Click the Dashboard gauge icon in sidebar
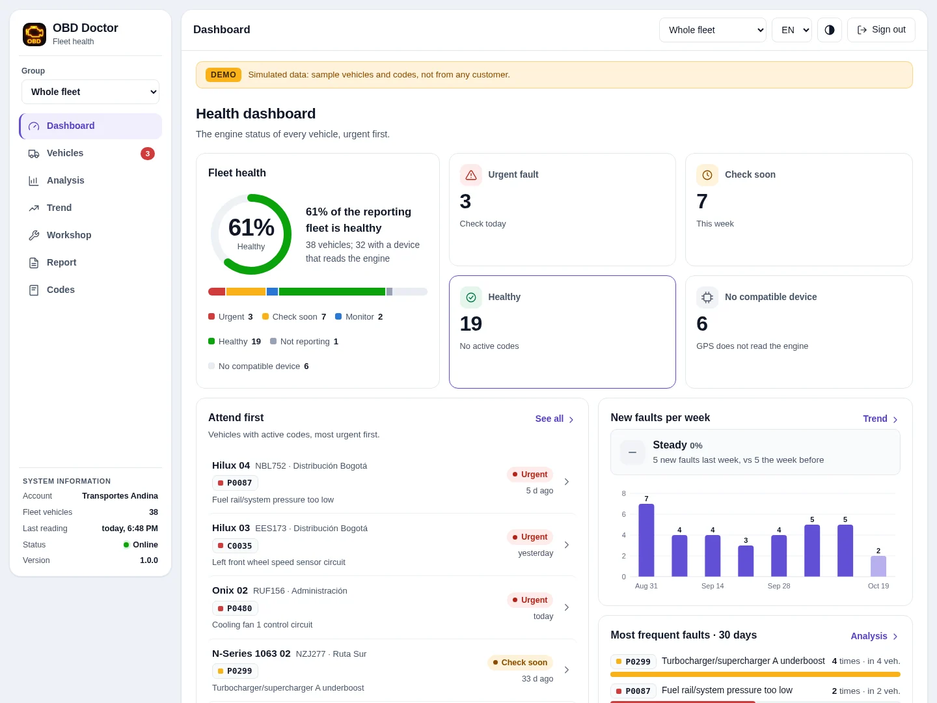 coord(34,126)
